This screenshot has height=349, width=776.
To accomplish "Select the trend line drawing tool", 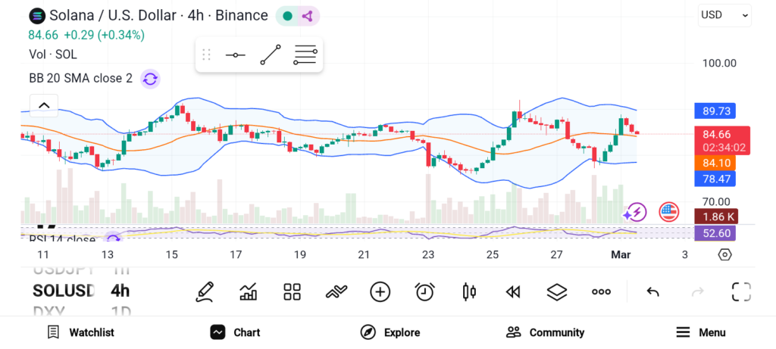I will (270, 55).
